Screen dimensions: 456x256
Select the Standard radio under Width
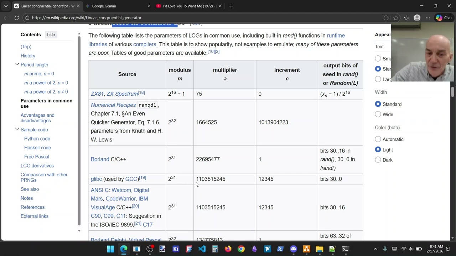[378, 104]
